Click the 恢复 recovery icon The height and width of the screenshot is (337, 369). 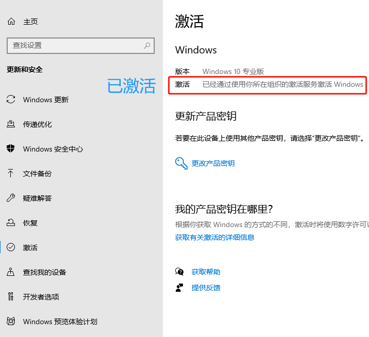(x=11, y=222)
